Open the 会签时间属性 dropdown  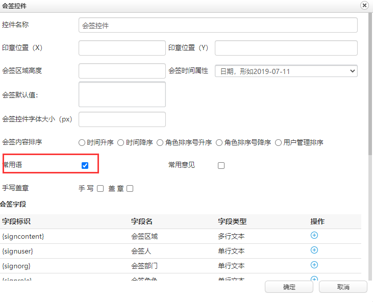tap(286, 71)
